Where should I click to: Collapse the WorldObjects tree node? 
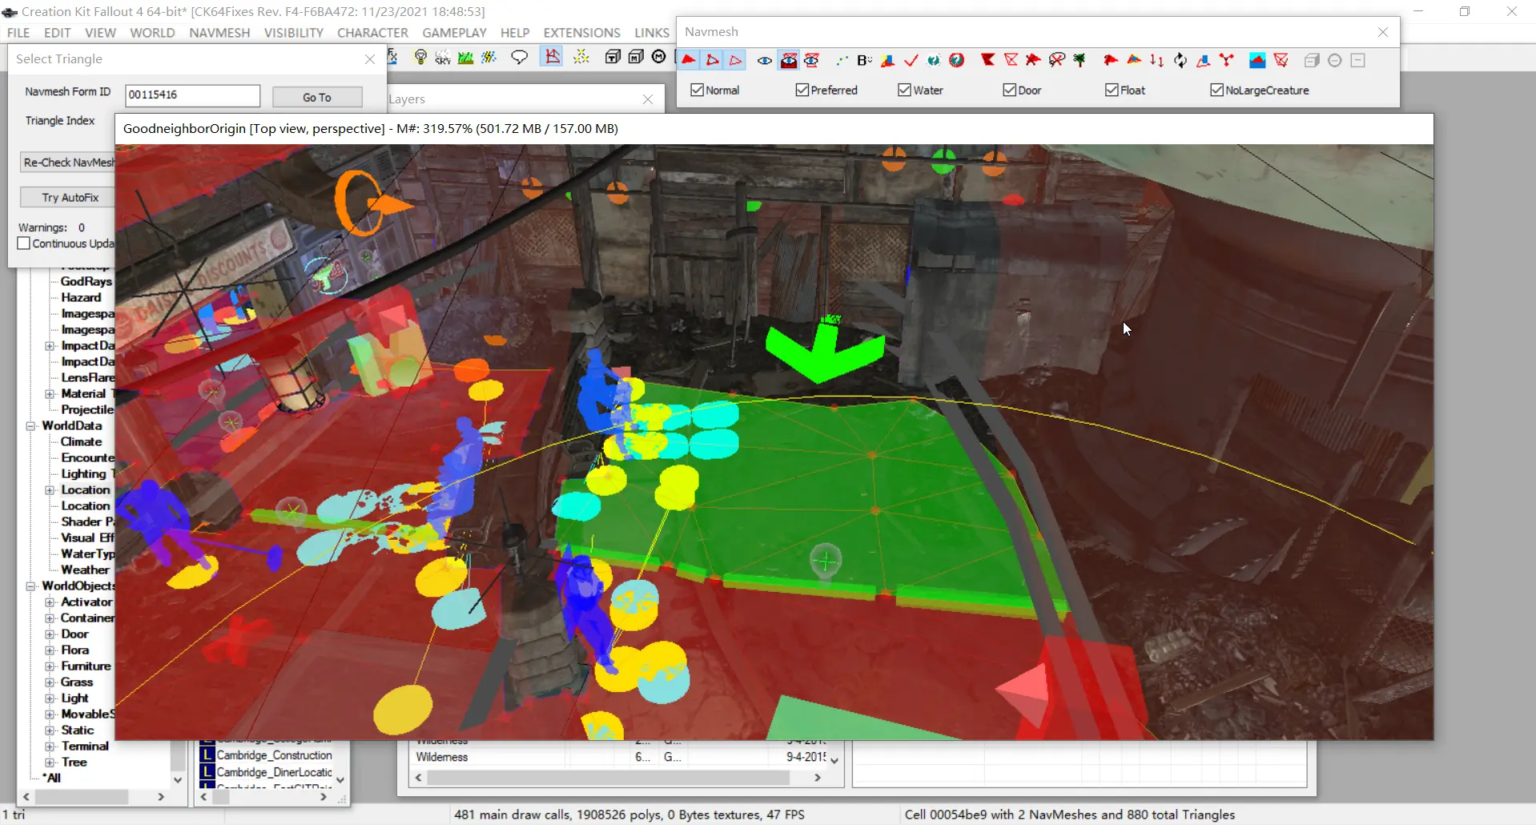[31, 586]
